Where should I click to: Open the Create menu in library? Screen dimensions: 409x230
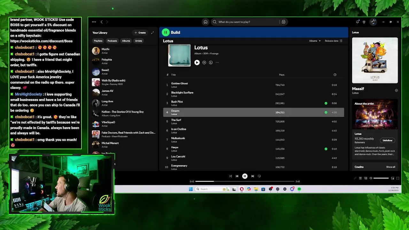point(140,33)
